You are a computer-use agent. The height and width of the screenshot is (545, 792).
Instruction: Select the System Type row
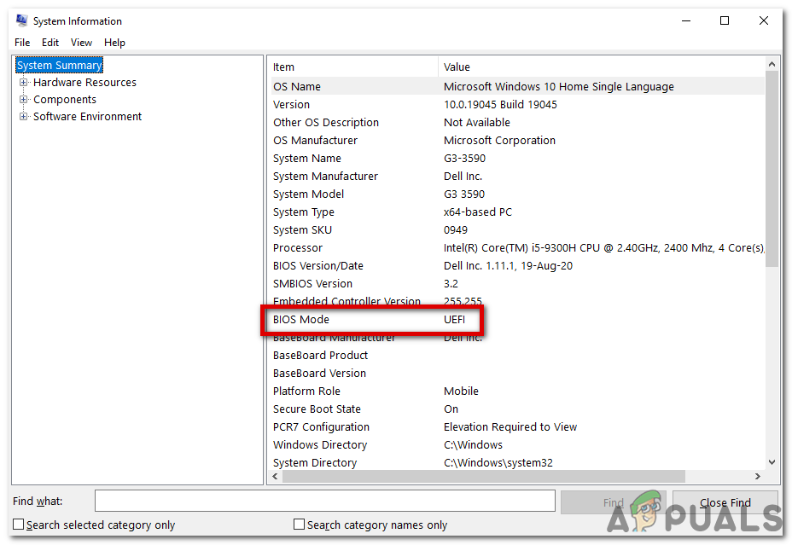518,212
